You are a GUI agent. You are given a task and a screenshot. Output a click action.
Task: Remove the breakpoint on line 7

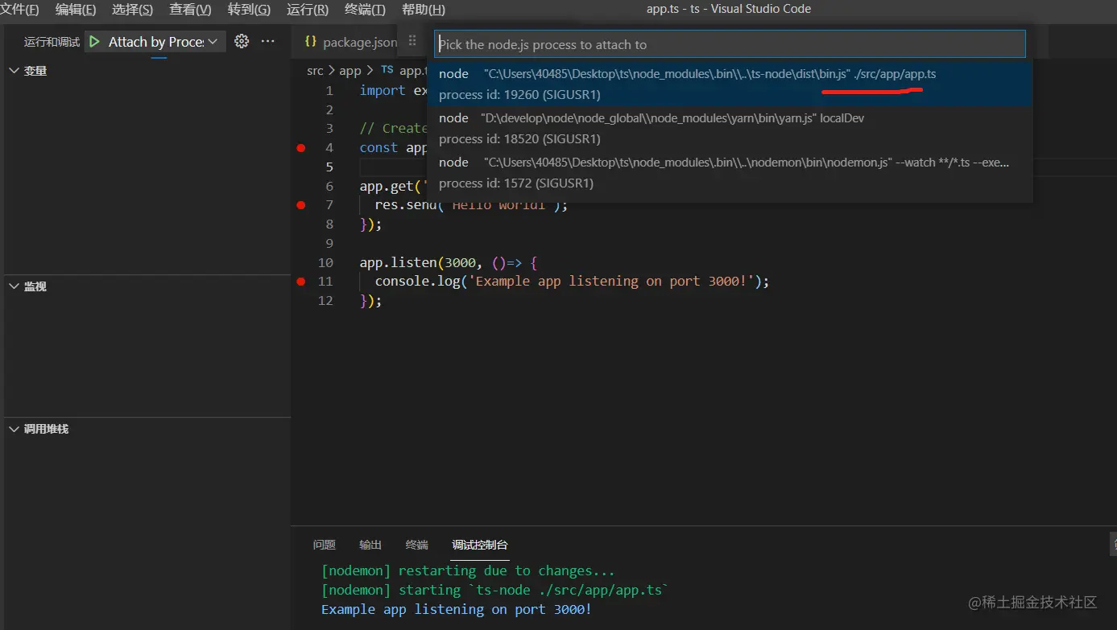[x=301, y=205]
